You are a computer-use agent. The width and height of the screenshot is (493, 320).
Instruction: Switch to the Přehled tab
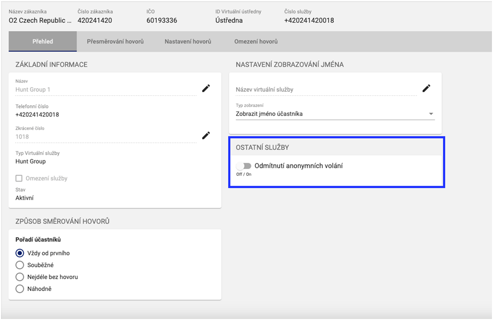pos(43,41)
